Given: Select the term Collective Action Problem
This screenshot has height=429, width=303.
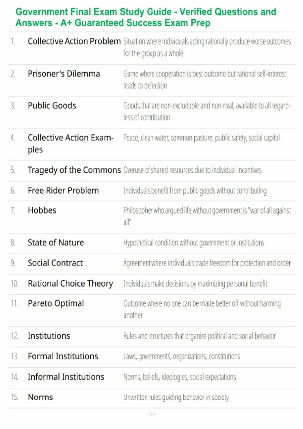Looking at the screenshot, I should coord(74,41).
